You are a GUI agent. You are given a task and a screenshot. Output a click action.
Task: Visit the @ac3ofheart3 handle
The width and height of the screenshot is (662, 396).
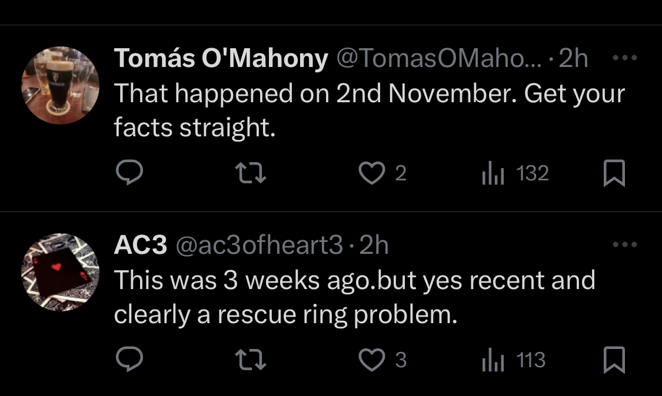(x=260, y=244)
